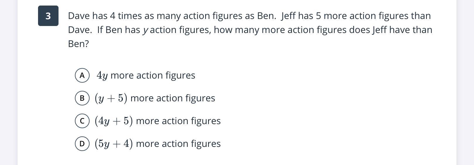
Task: Click 'Dave' at the start of the question
Action: coord(79,16)
